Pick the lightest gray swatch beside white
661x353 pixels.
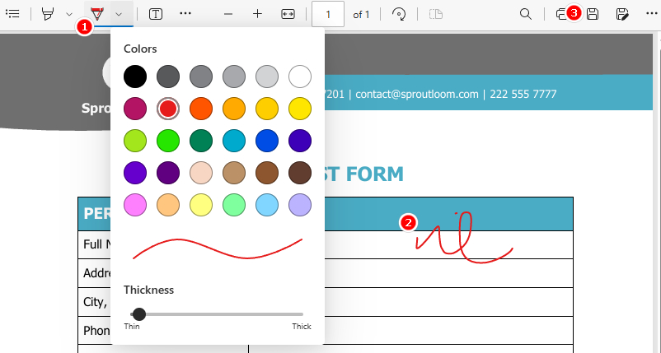pos(267,77)
